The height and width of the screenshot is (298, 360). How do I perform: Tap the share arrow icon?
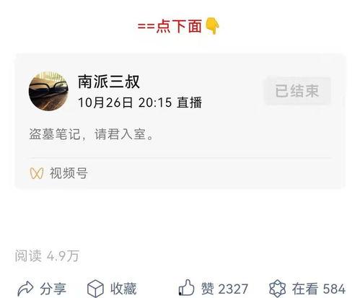(x=25, y=289)
